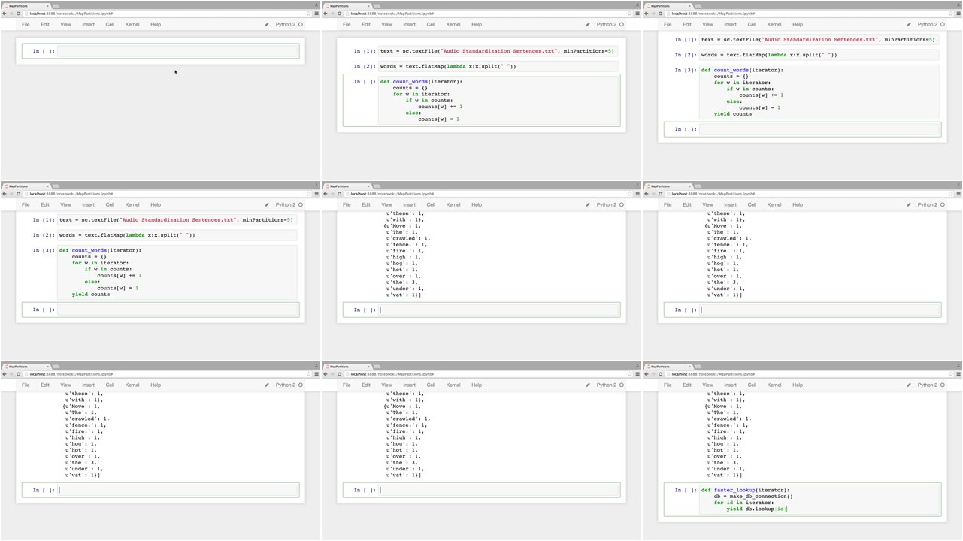Bookmark star in blank single-cell notebook window

[309, 14]
